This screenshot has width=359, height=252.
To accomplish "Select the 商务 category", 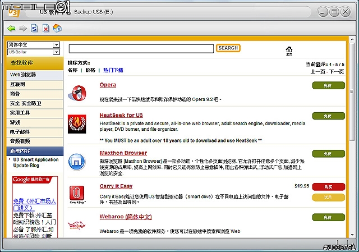I will click(x=35, y=94).
